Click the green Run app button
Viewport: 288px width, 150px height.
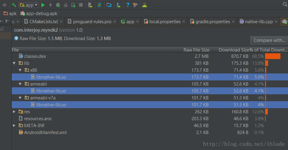(x=43, y=5)
